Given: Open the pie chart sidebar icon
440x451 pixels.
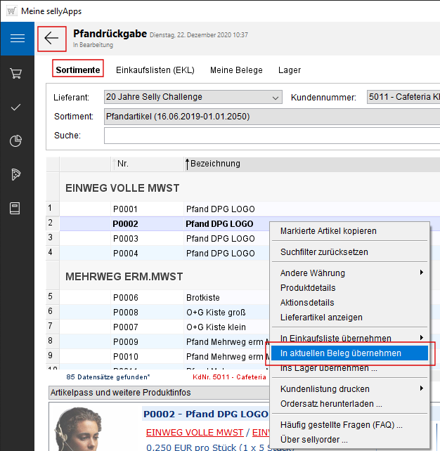Looking at the screenshot, I should click(17, 140).
